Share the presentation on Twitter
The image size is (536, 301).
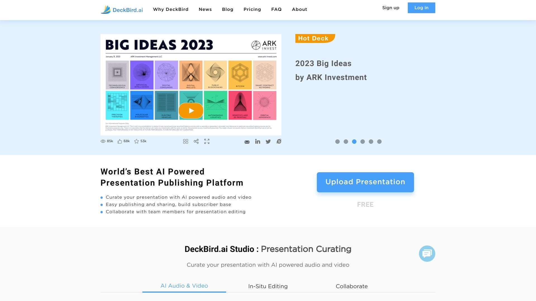(x=268, y=142)
